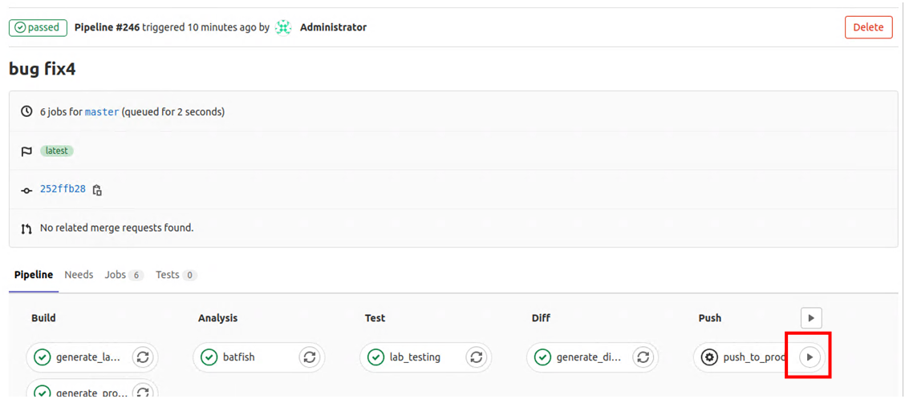
Task: Copy the commit SHA to clipboard
Action: pos(97,190)
